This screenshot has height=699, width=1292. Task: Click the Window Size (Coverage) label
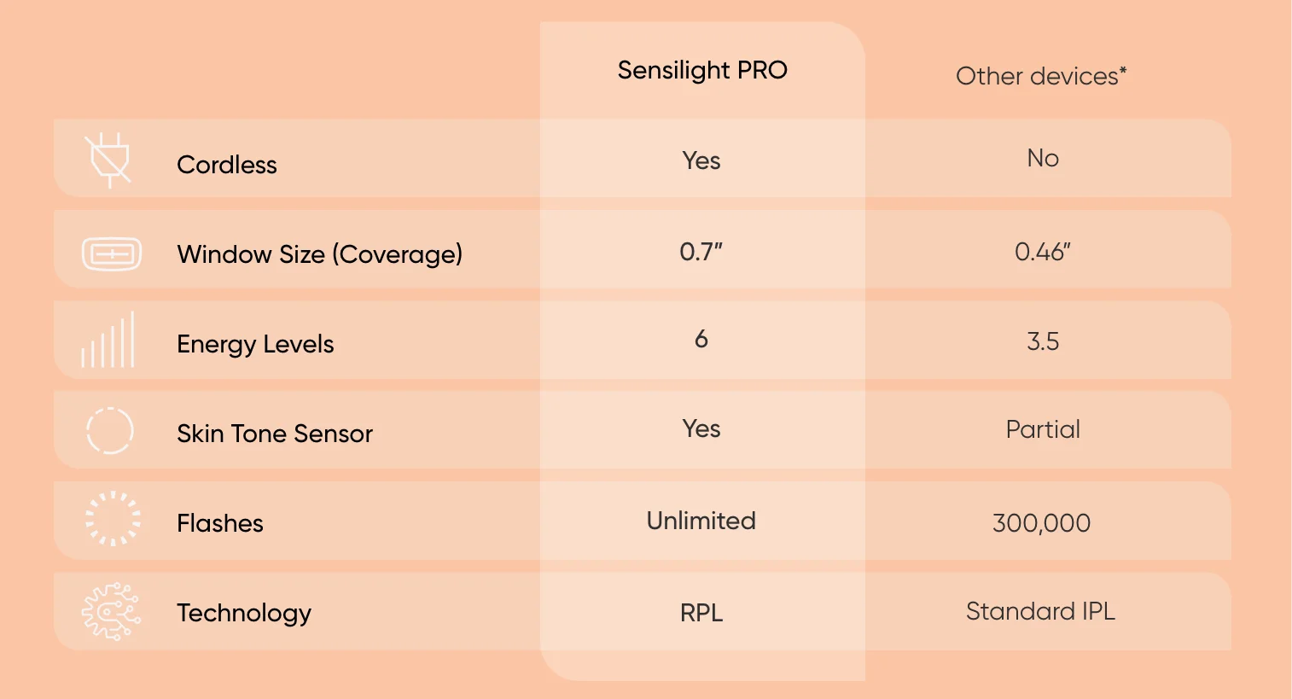320,254
